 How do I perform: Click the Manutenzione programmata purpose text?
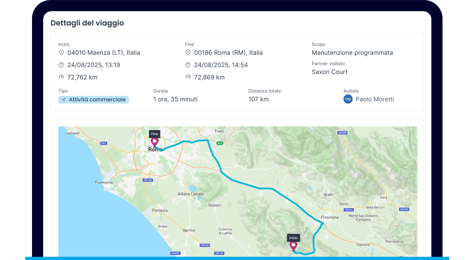(352, 53)
